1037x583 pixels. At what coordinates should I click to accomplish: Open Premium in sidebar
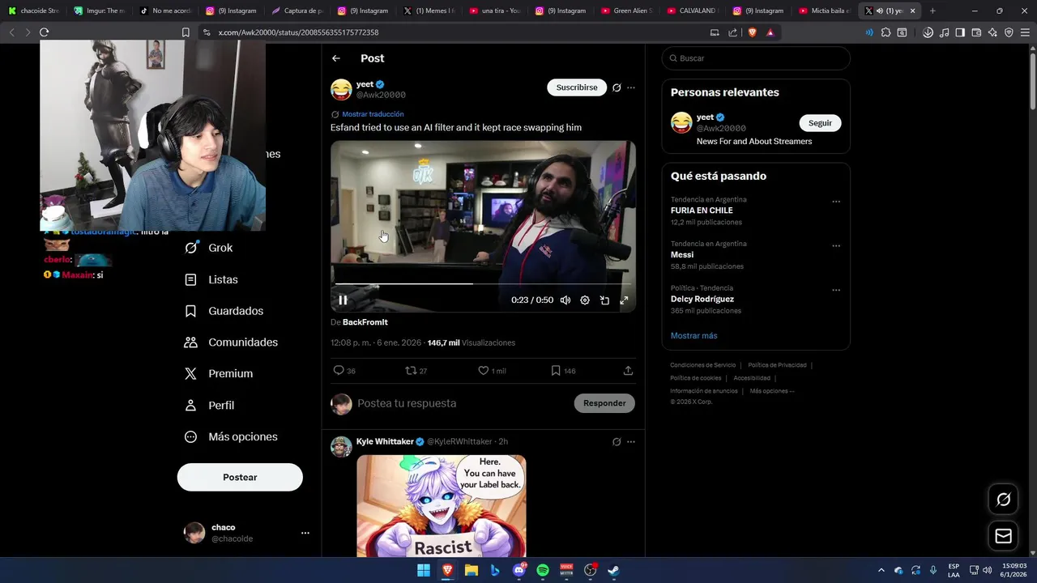219,373
